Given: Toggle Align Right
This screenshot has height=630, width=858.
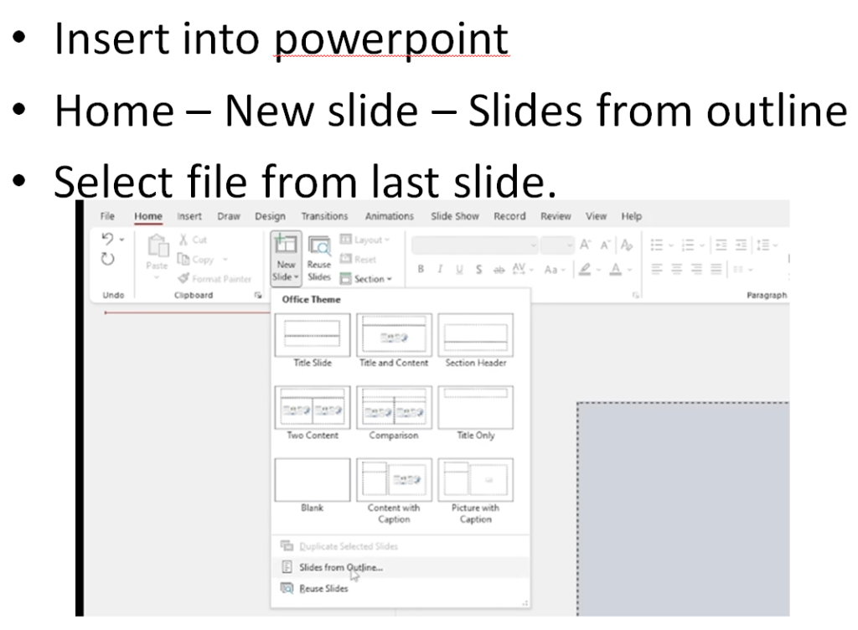Looking at the screenshot, I should tap(696, 269).
